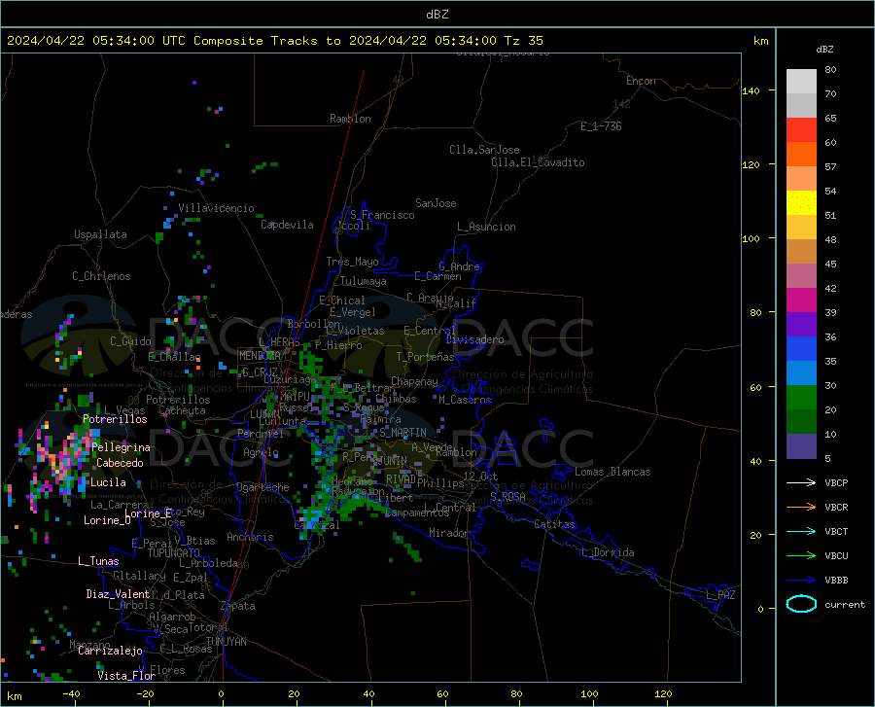Click the Villavicencio map label

click(x=216, y=208)
